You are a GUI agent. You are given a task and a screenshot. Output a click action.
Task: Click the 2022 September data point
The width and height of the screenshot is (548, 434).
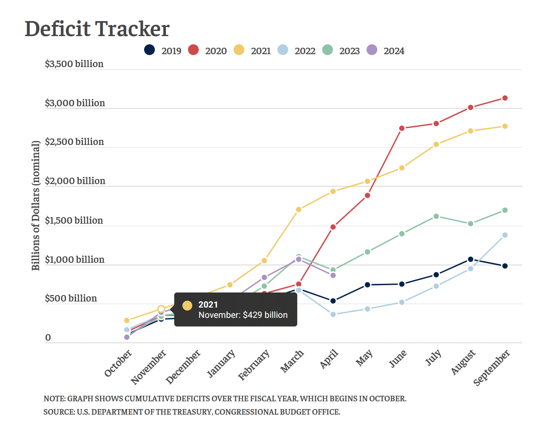505,235
